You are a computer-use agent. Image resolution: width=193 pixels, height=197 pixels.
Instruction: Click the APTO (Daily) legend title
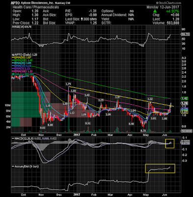pyautogui.click(x=24, y=55)
